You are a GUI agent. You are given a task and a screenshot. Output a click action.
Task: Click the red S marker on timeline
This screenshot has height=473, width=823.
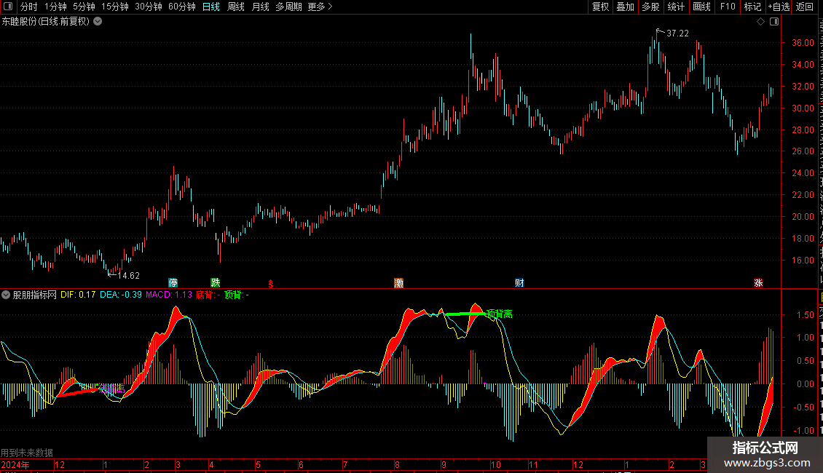click(x=271, y=284)
